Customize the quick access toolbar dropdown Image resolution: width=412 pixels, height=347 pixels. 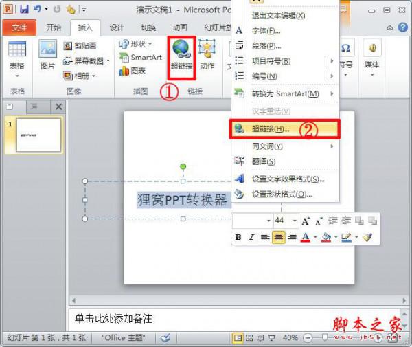point(84,10)
